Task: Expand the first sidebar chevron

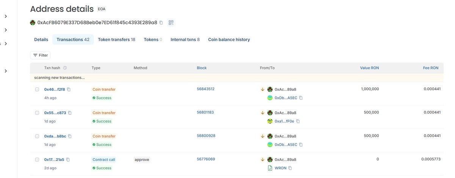Action: tap(6, 16)
